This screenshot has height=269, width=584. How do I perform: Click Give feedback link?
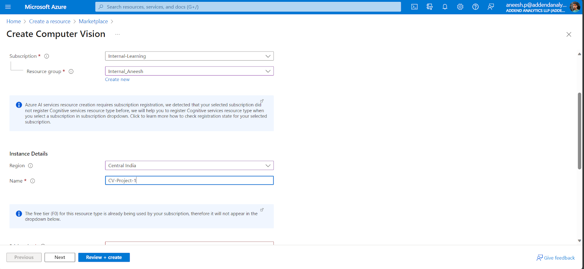coord(556,258)
